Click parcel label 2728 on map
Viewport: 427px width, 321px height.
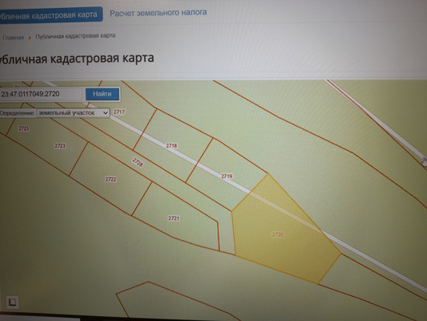138,162
